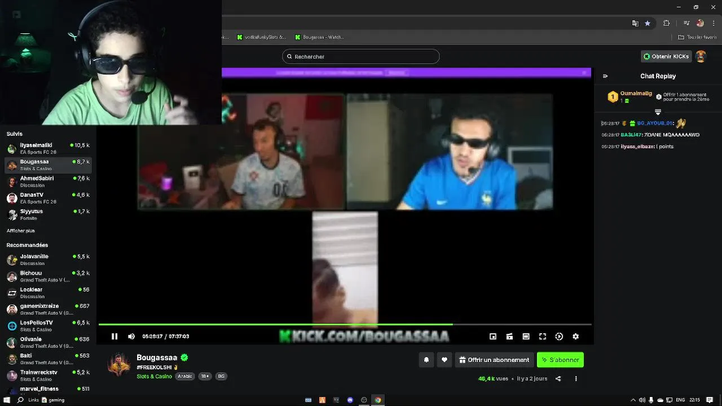Viewport: 722px width, 406px height.
Task: Follow channel with heart icon
Action: click(x=444, y=360)
